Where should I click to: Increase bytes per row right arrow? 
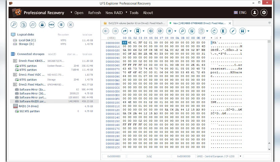[220, 38]
